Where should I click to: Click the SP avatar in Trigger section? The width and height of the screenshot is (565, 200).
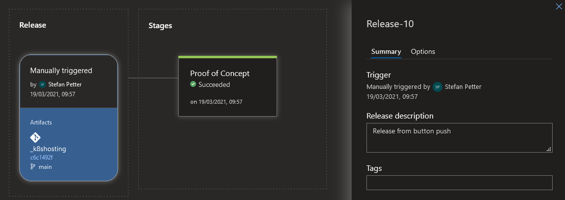438,87
